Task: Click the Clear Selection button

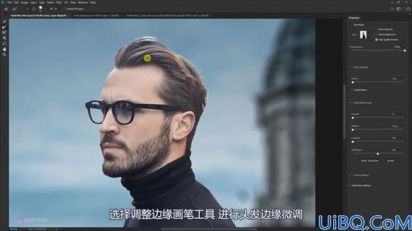Action: point(369,160)
